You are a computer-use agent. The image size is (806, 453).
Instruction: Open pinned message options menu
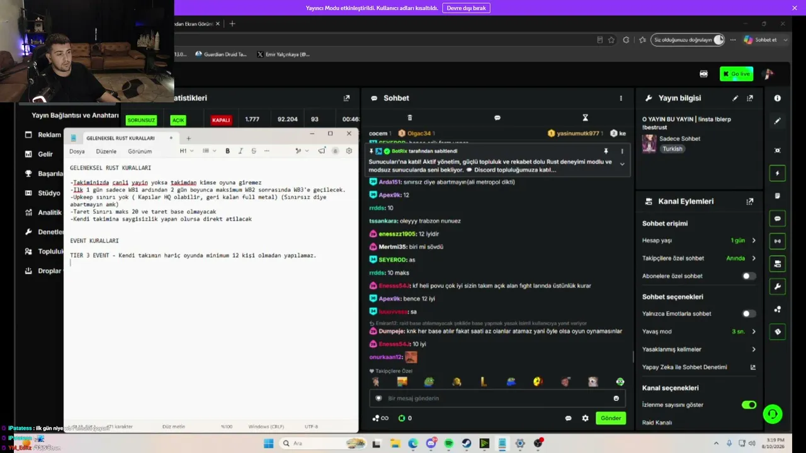[x=622, y=151]
